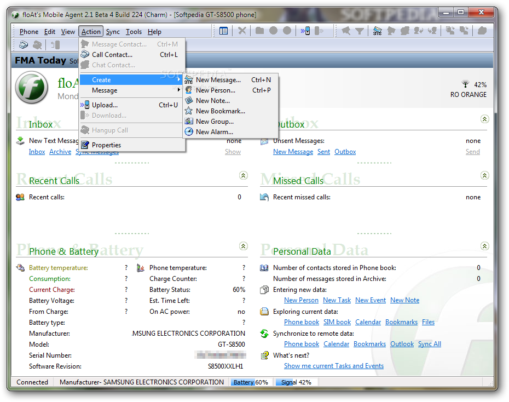Open the Help menu
Image resolution: width=509 pixels, height=402 pixels.
tap(154, 32)
